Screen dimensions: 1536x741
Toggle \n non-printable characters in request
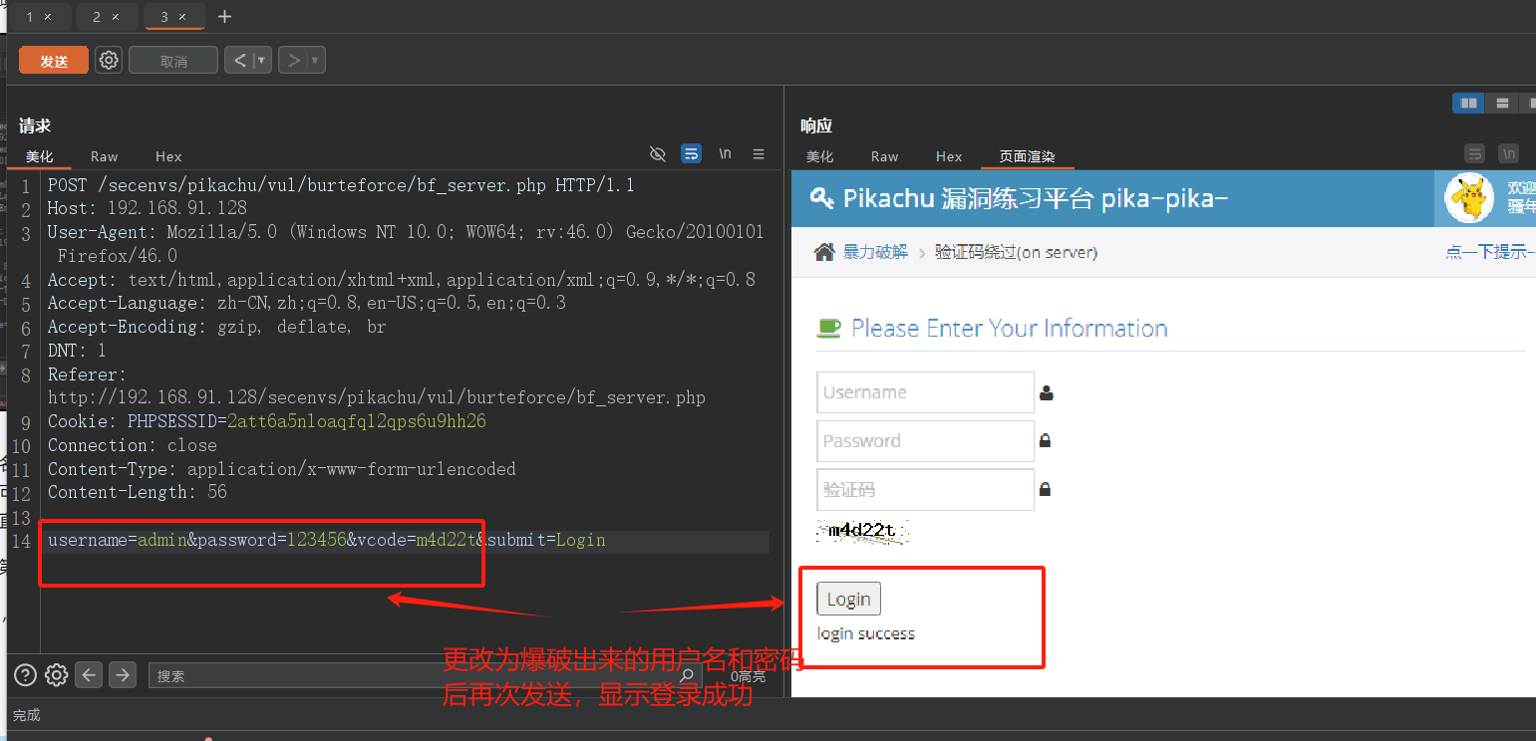726,154
